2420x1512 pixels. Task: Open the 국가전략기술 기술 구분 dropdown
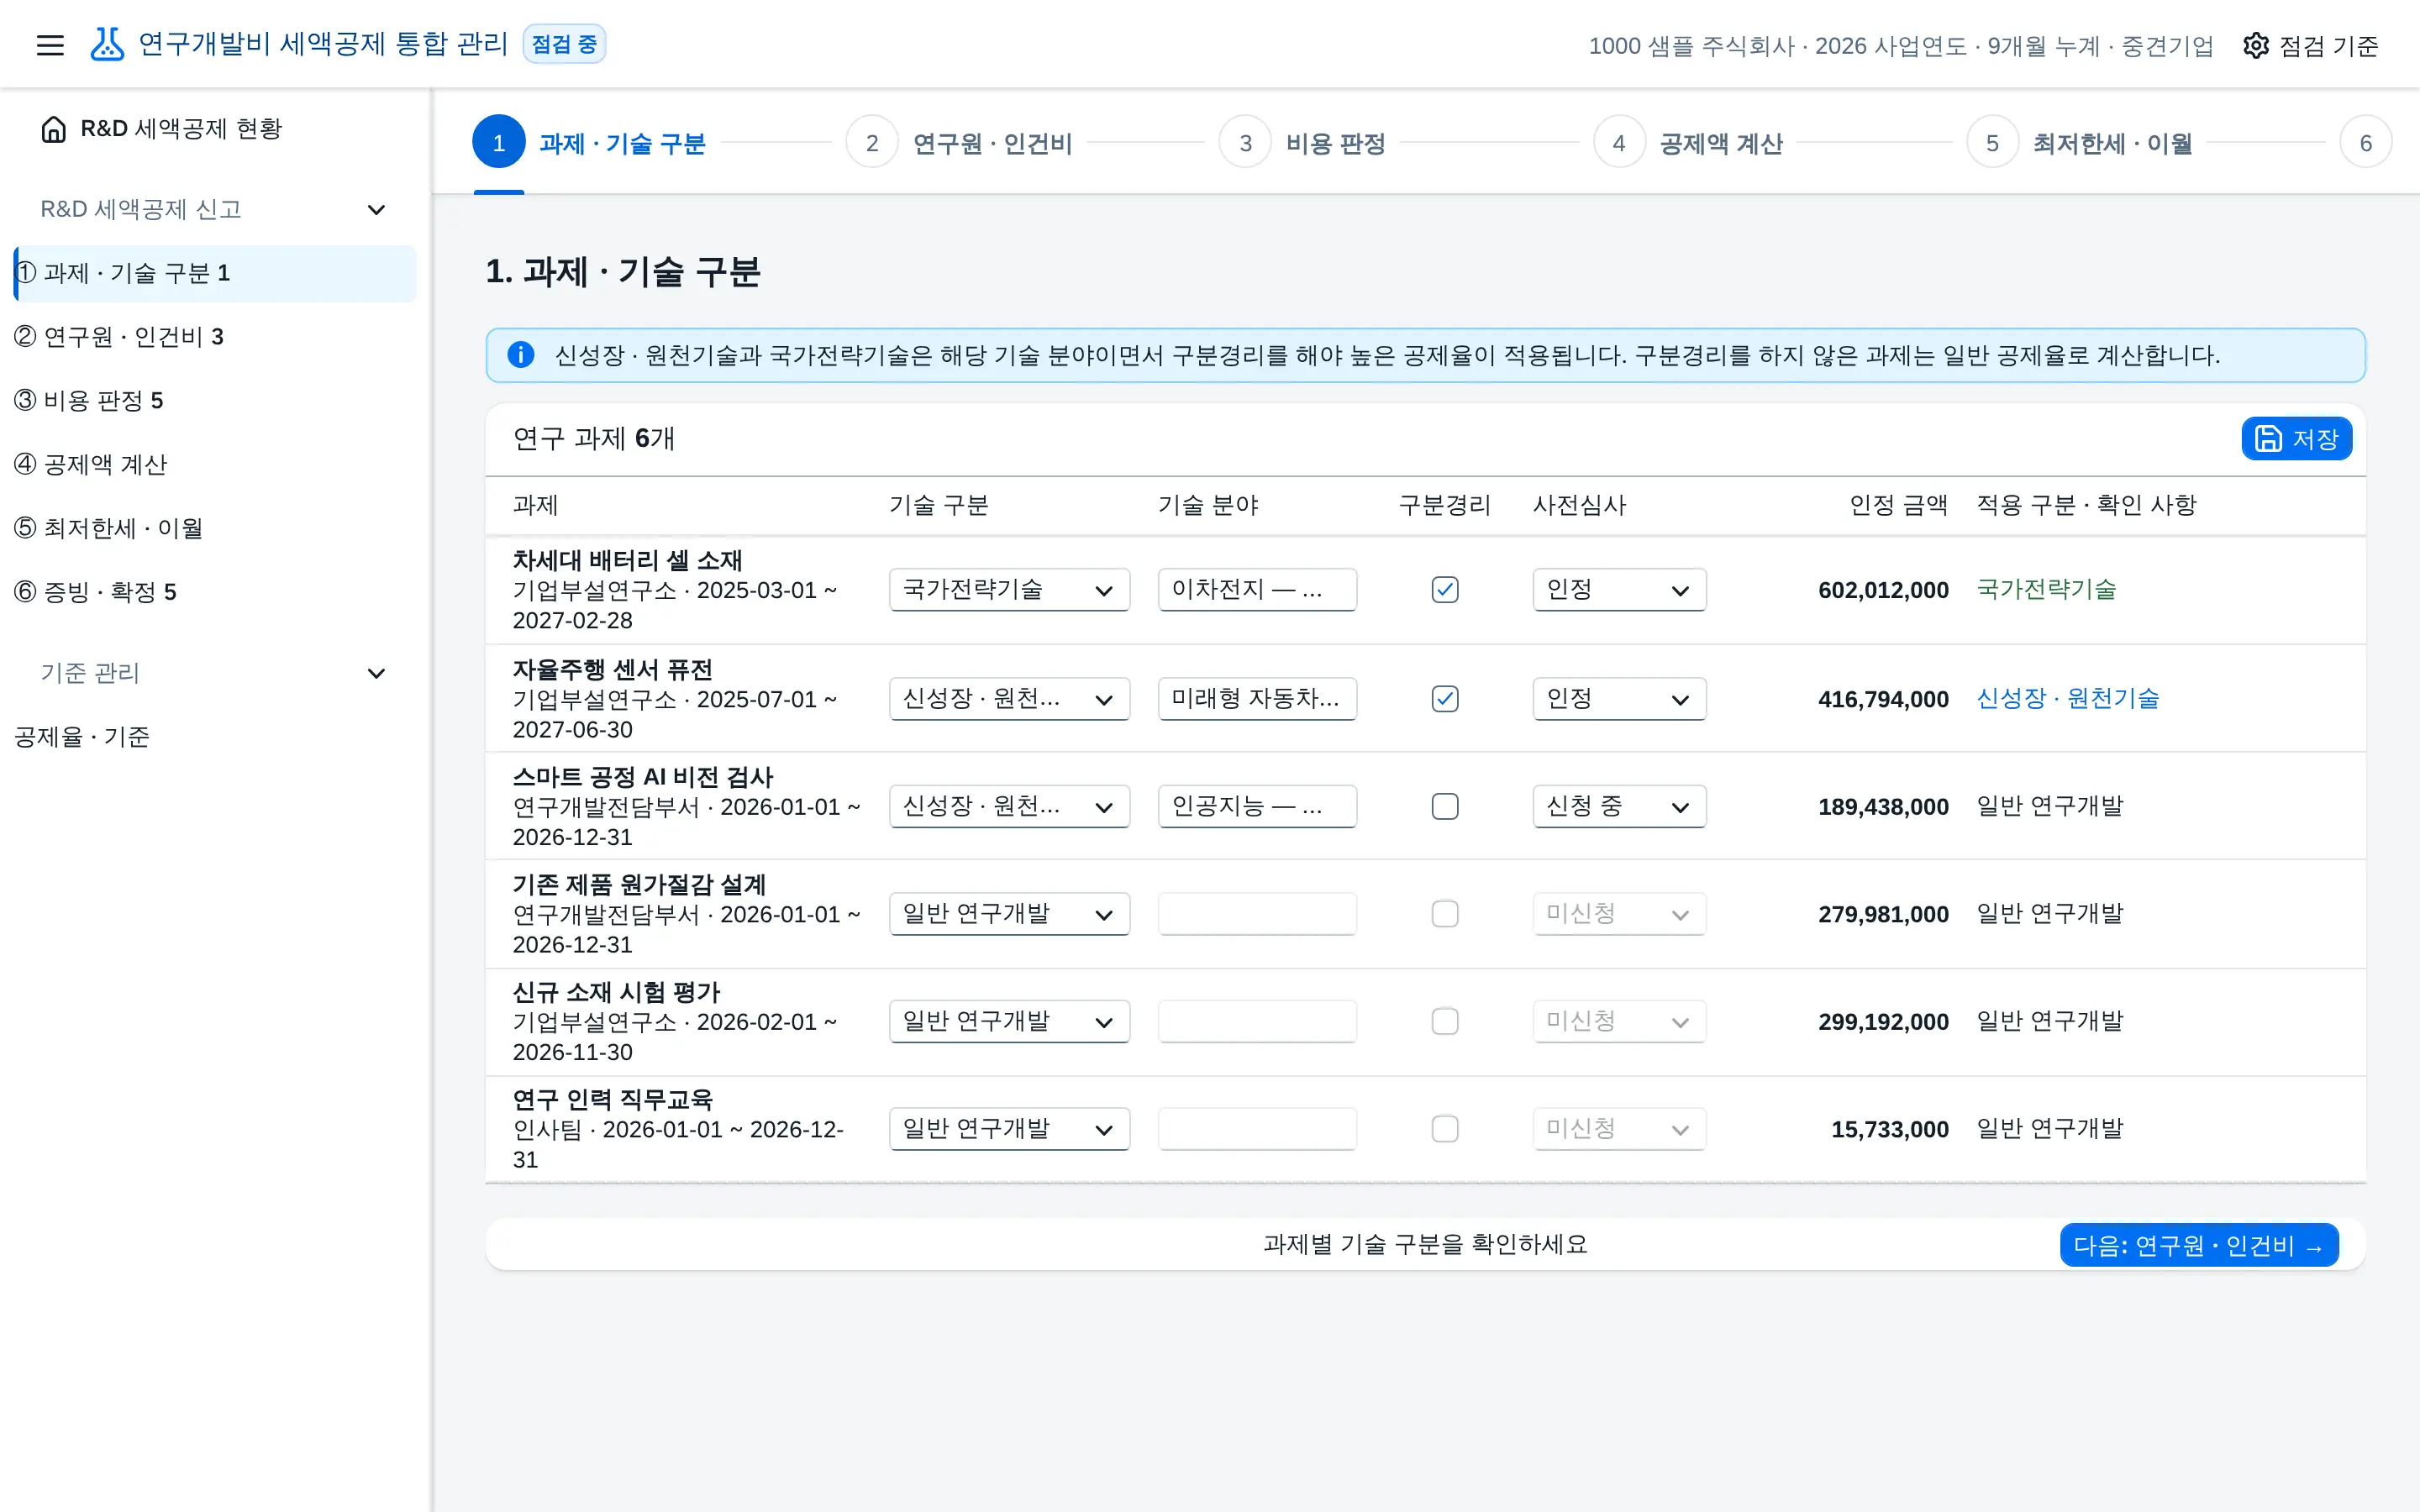[x=1009, y=590]
